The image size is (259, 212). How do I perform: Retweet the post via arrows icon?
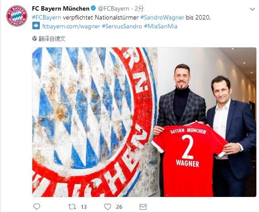(x=72, y=207)
